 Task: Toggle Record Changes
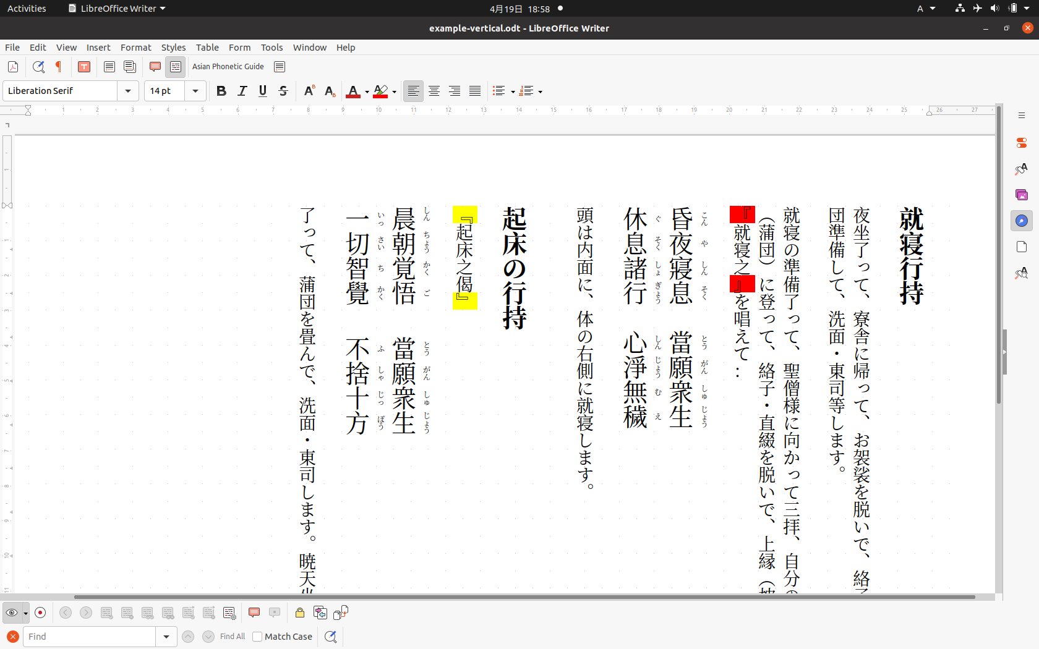(40, 613)
